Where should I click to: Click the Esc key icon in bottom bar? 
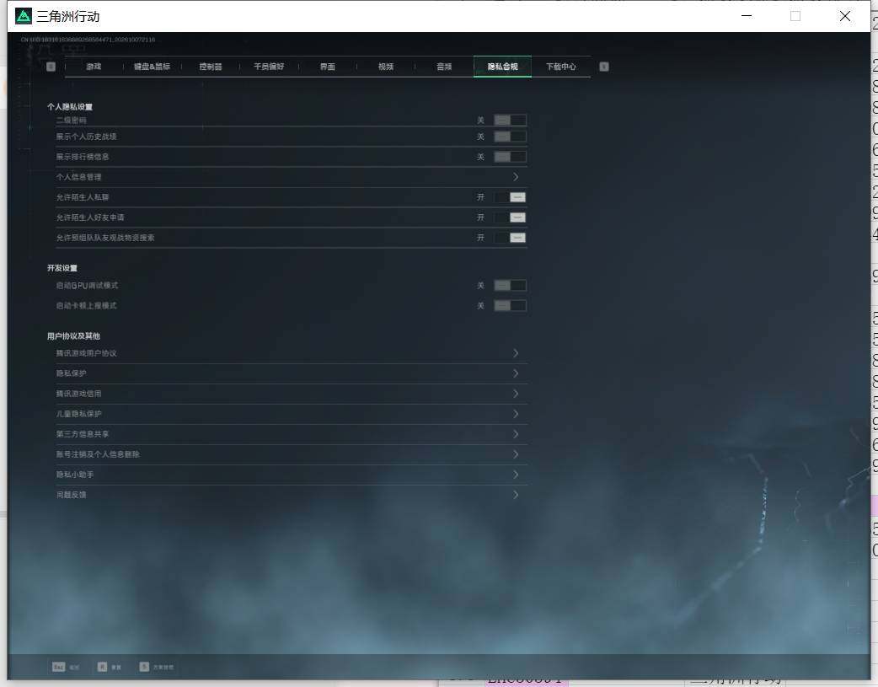[x=58, y=667]
